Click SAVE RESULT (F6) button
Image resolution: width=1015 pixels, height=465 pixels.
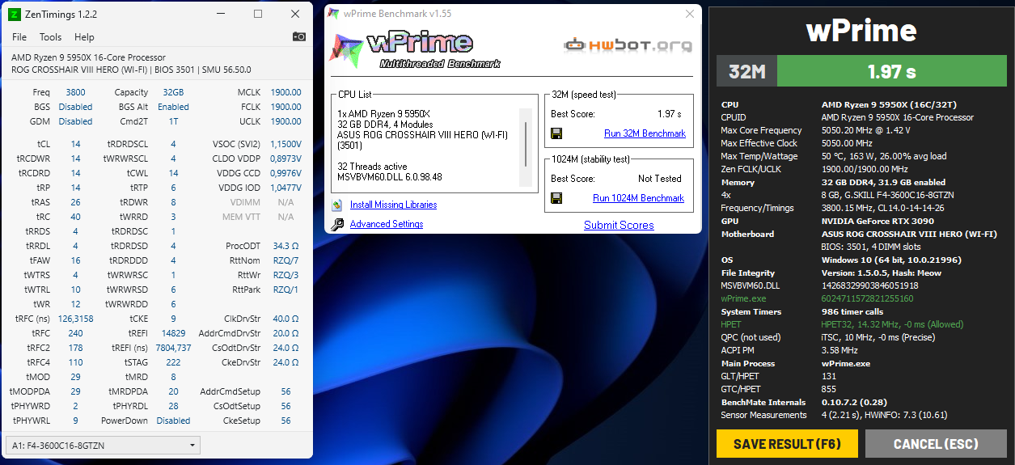coord(787,444)
